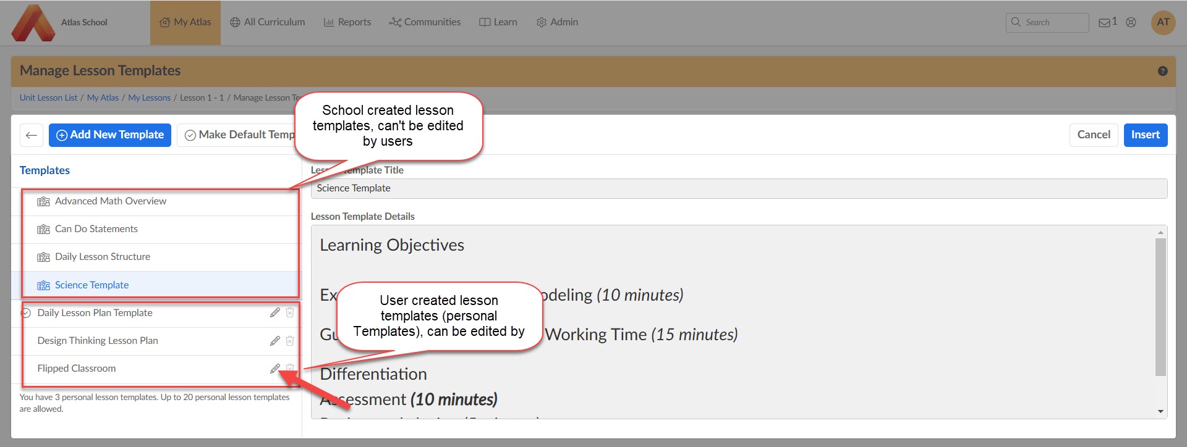Click the Advanced Math Overview school icon
The height and width of the screenshot is (447, 1187).
[43, 202]
